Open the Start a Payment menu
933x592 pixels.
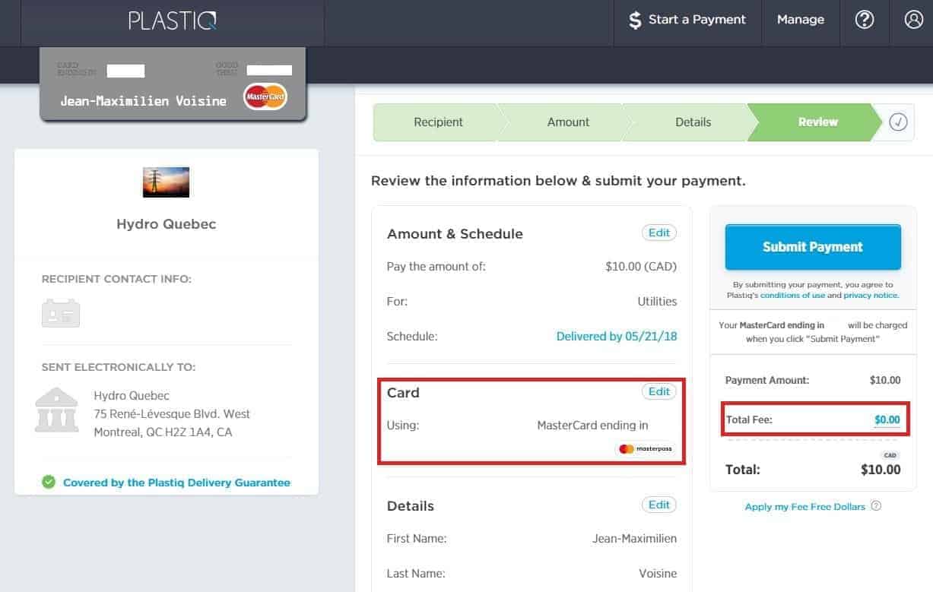tap(687, 21)
